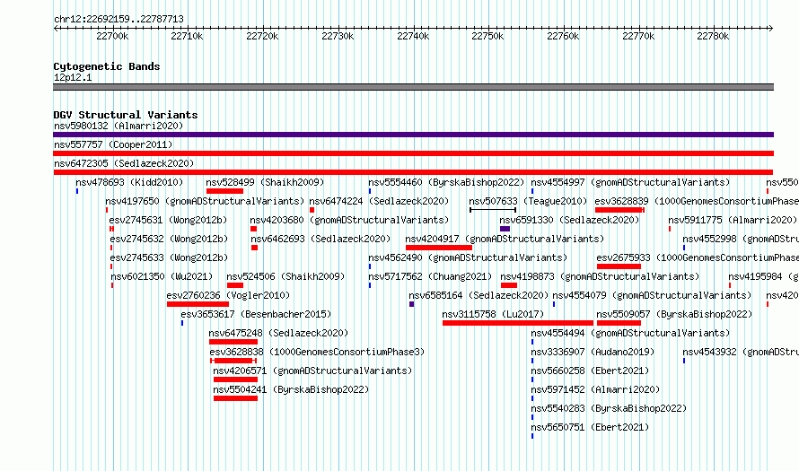
Task: Select the nsv6591330 (Sedlazeck2020) label
Action: [569, 220]
